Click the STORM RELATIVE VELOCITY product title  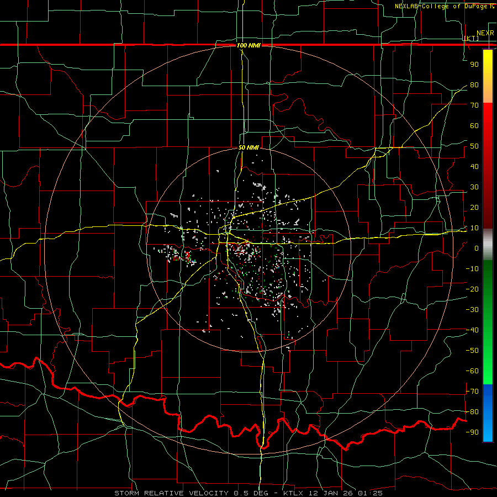(172, 493)
